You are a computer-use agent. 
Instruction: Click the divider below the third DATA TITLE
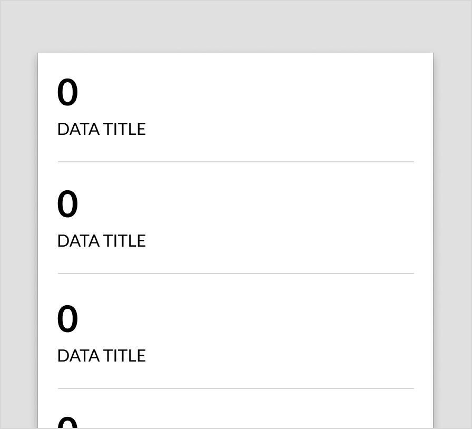(235, 388)
